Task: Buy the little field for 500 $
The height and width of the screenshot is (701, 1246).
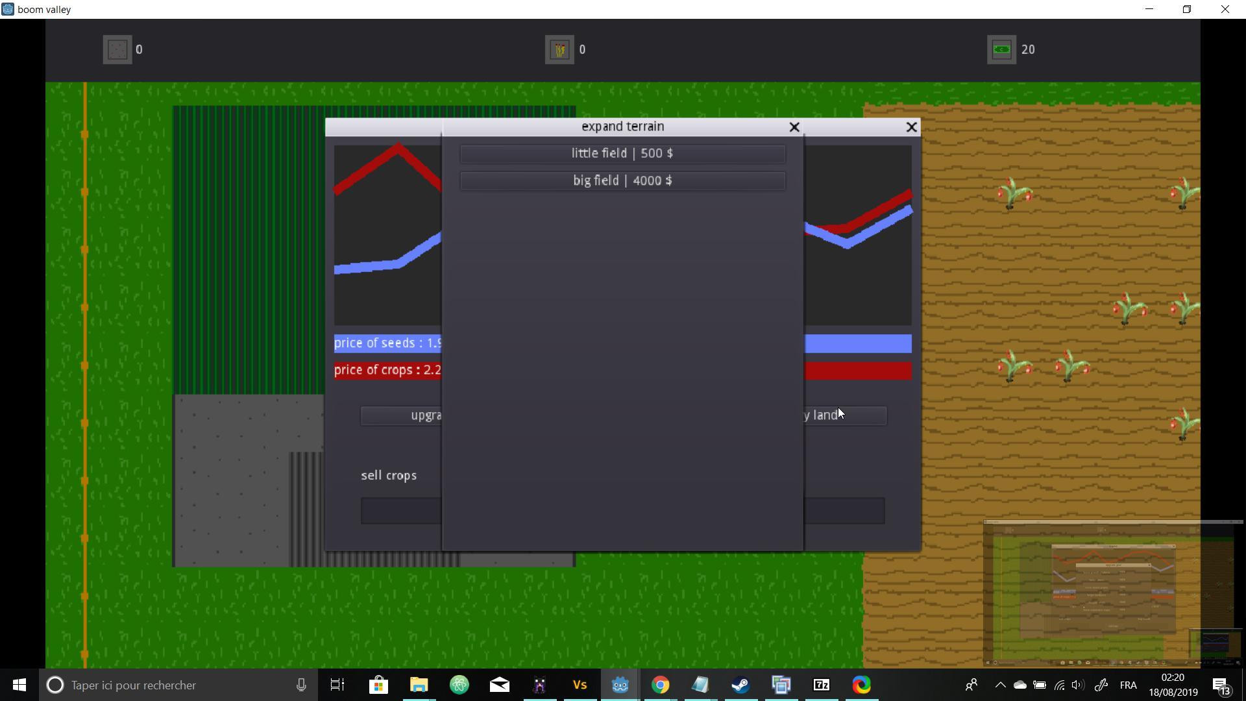Action: pyautogui.click(x=622, y=154)
